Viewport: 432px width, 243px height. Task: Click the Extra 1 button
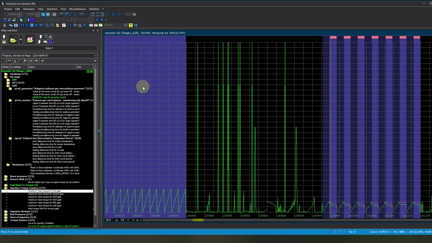pos(49,48)
